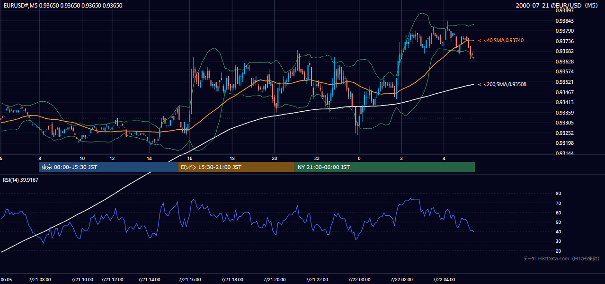This screenshot has height=284, width=605.
Task: Select hour marker 18 under price chart
Action: 232,158
